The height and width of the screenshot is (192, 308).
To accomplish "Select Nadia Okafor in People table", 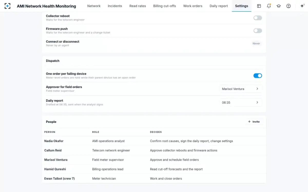I will (54, 141).
